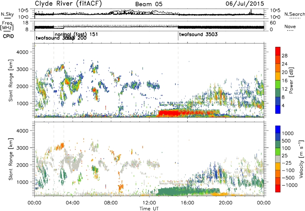The height and width of the screenshot is (211, 305).
Task: Click the "CPID" row label
Action: 8,36
